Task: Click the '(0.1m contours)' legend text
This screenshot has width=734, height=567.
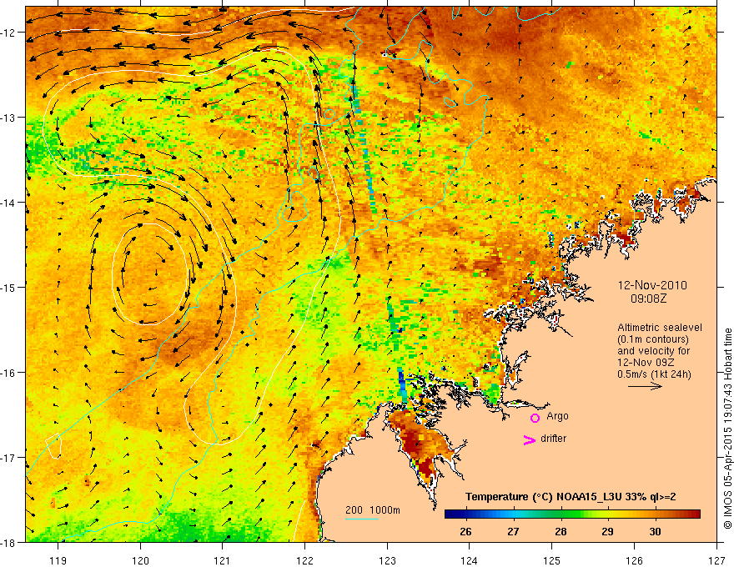Action: 653,339
